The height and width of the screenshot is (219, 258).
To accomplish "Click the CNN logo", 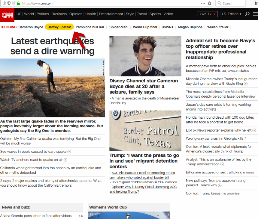I will (x=7, y=15).
